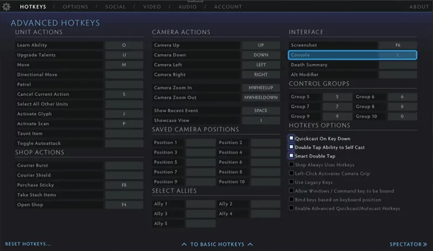Assign a hotkey to Patrol
433x251 pixels.
(124, 84)
